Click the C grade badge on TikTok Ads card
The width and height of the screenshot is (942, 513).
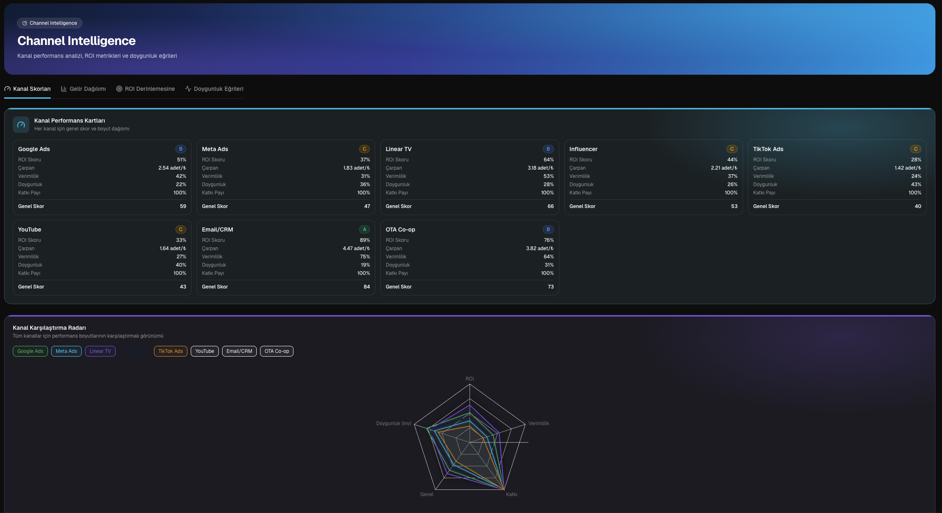point(916,149)
